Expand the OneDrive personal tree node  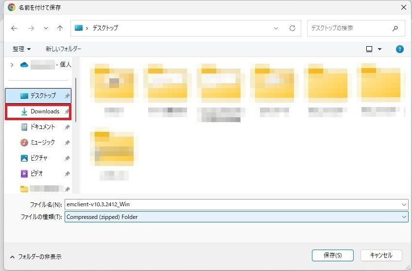[12, 65]
